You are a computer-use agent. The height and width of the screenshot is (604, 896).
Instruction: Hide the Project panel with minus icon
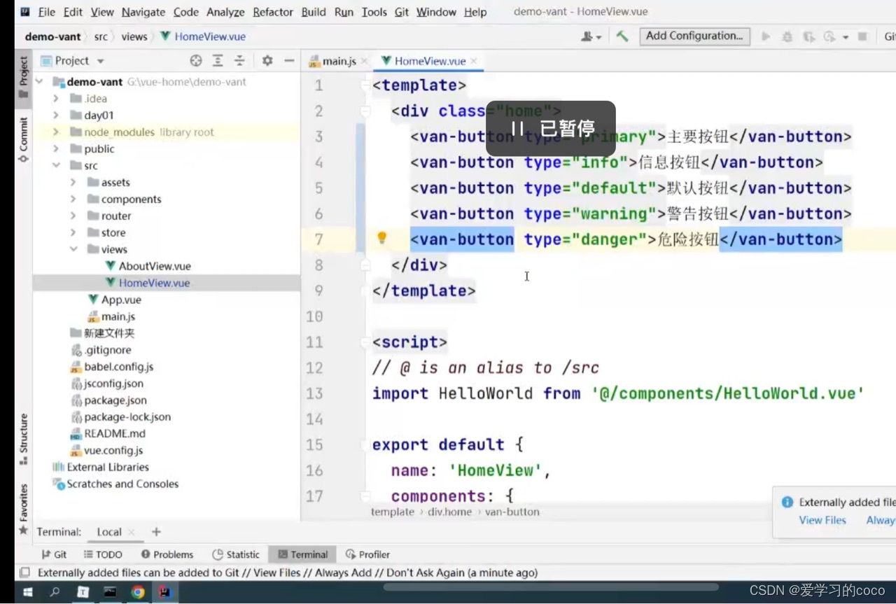[x=289, y=61]
